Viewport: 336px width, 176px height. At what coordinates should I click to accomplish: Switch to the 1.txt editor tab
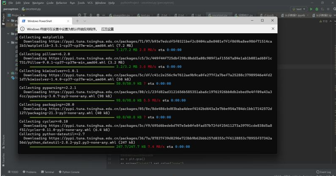[197, 15]
